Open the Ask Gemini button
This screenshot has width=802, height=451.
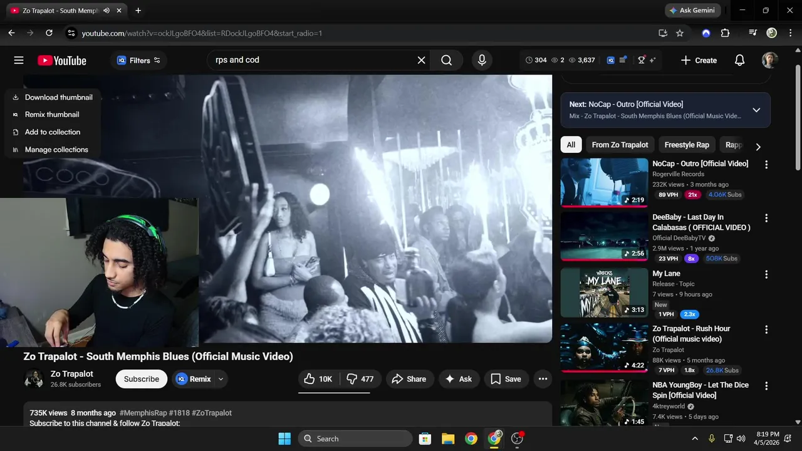tap(693, 11)
